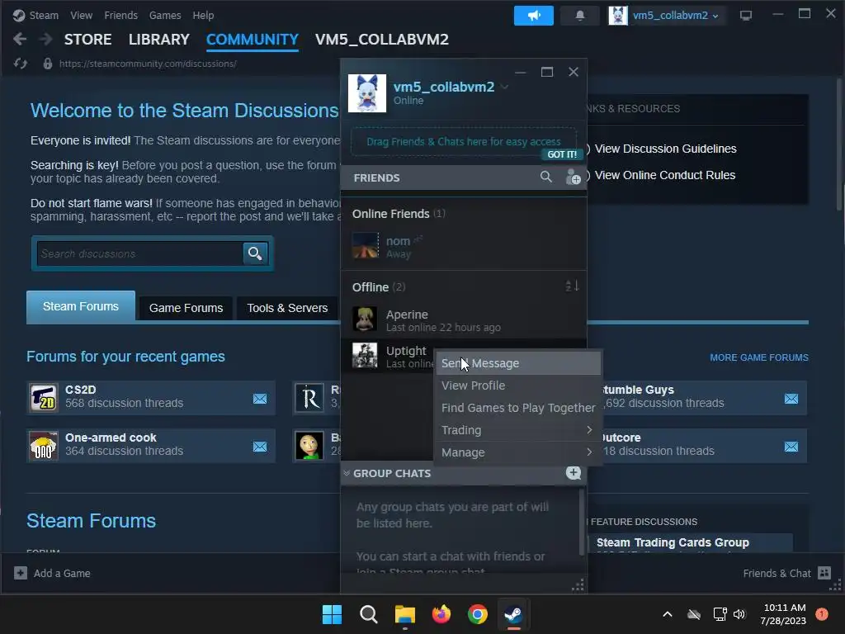Image resolution: width=845 pixels, height=634 pixels.
Task: Open Windows Start menu
Action: [332, 614]
